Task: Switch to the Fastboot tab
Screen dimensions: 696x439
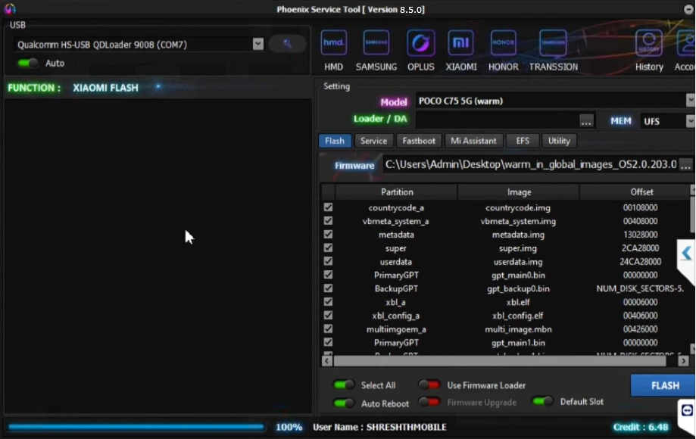Action: (419, 140)
